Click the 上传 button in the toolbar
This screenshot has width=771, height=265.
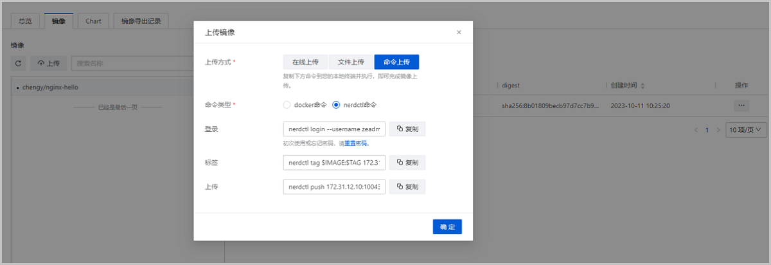click(x=49, y=63)
